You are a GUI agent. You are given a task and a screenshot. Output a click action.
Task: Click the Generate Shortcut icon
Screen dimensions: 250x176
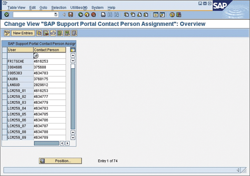(x=162, y=15)
